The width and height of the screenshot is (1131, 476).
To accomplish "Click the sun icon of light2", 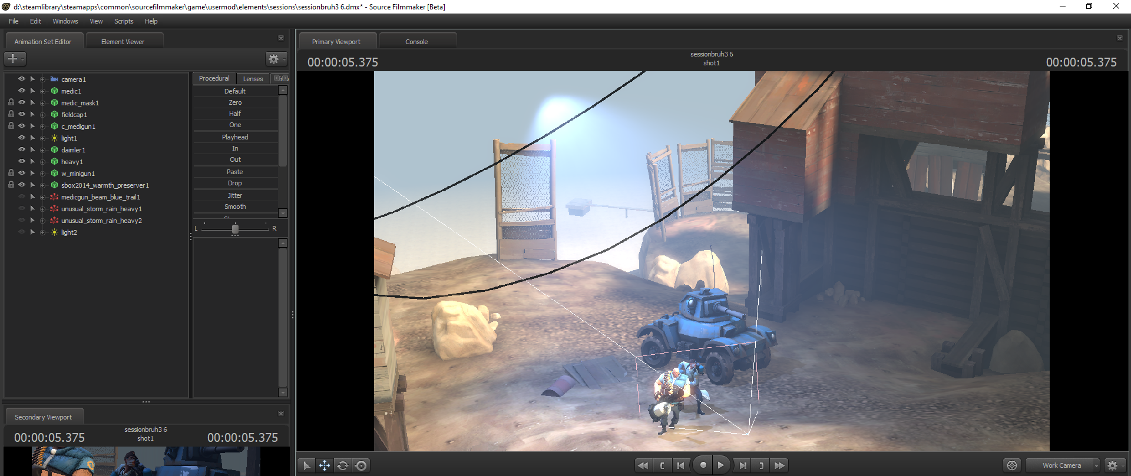I will pyautogui.click(x=54, y=232).
